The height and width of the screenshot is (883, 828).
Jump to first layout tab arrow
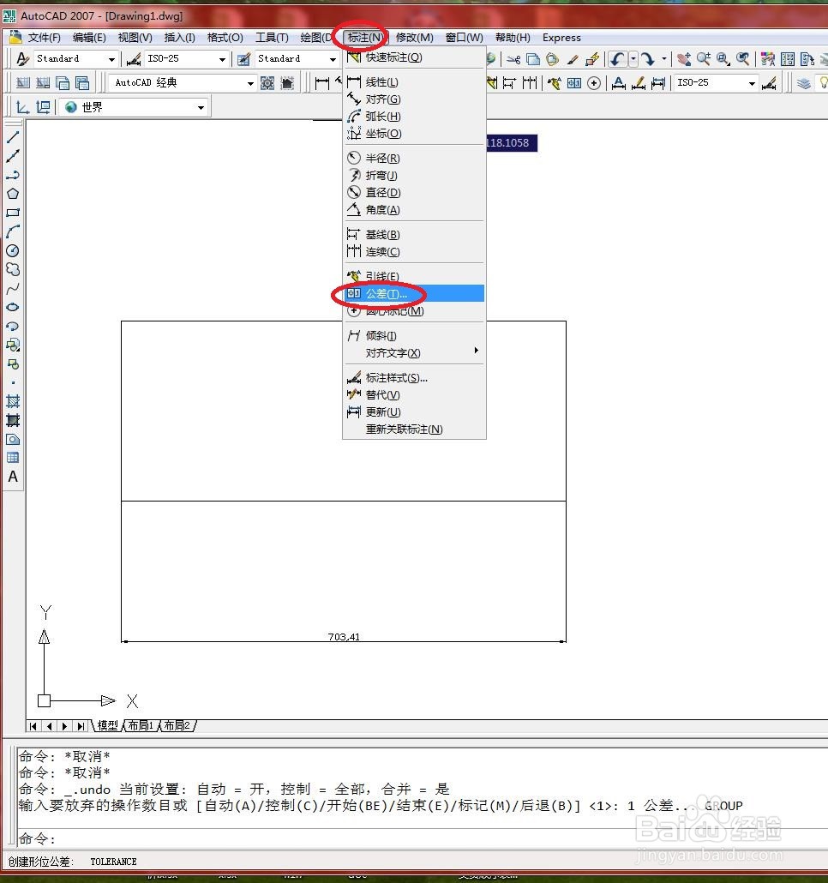33,726
